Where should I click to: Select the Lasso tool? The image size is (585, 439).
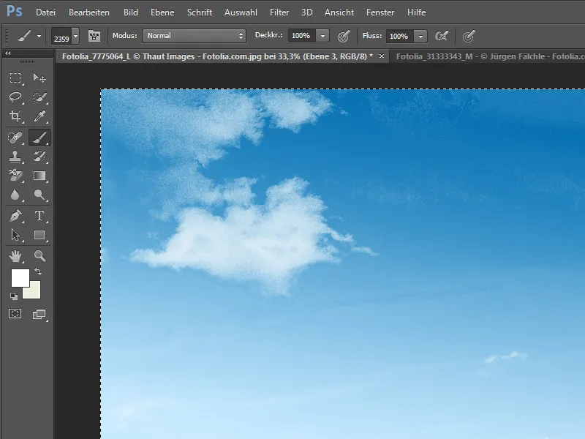coord(15,97)
